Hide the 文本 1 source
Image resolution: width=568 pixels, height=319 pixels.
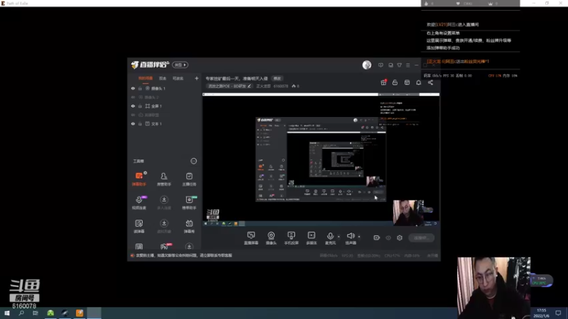point(133,123)
